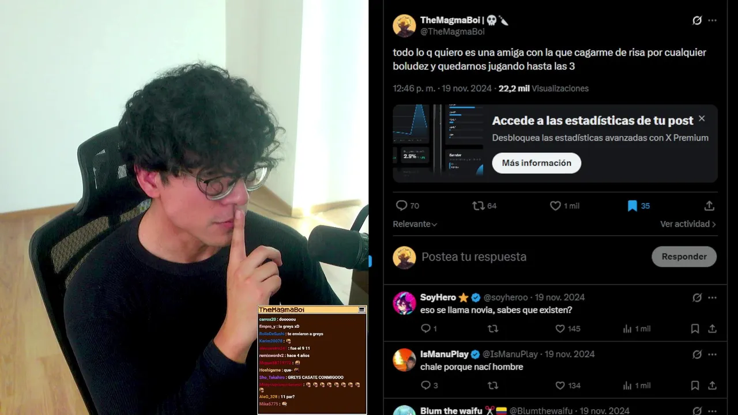Bookmark the SoyHero reply
This screenshot has width=738, height=415.
point(695,329)
